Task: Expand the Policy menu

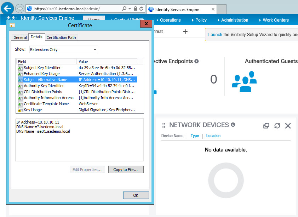Action: click(x=199, y=20)
